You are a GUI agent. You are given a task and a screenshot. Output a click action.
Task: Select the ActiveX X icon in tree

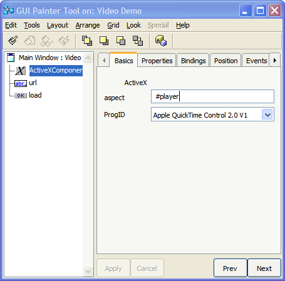coord(21,71)
